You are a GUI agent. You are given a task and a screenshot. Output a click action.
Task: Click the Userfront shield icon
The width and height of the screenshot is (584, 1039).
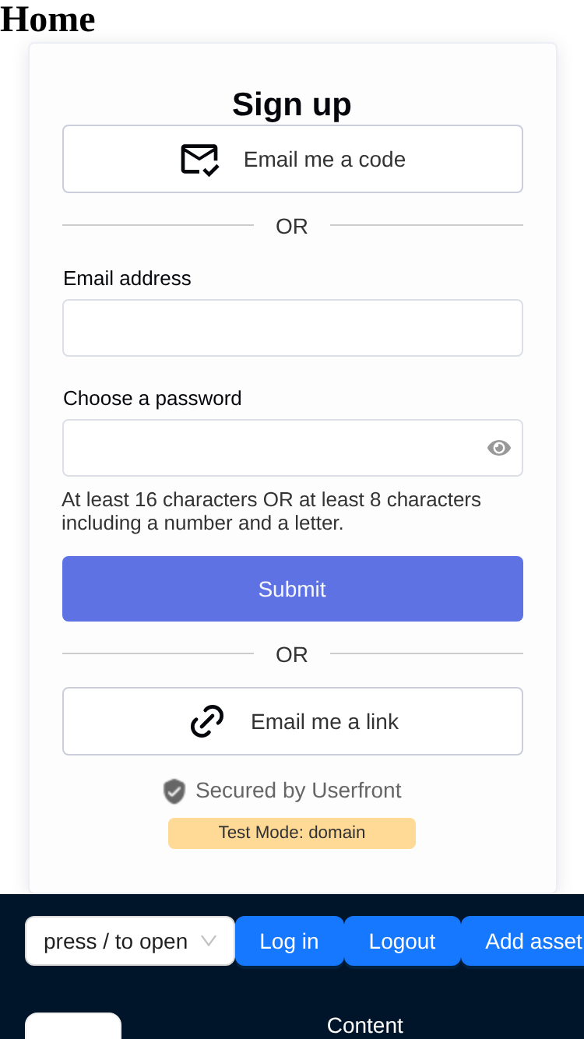pyautogui.click(x=174, y=791)
